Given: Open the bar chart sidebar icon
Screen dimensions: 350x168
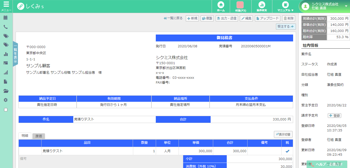Looking at the screenshot, I should [x=6, y=54].
